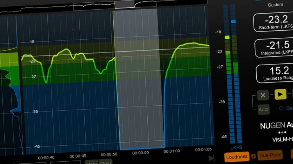The height and width of the screenshot is (164, 293).
Task: Click the Short-term LKFS readout box
Action: [273, 22]
